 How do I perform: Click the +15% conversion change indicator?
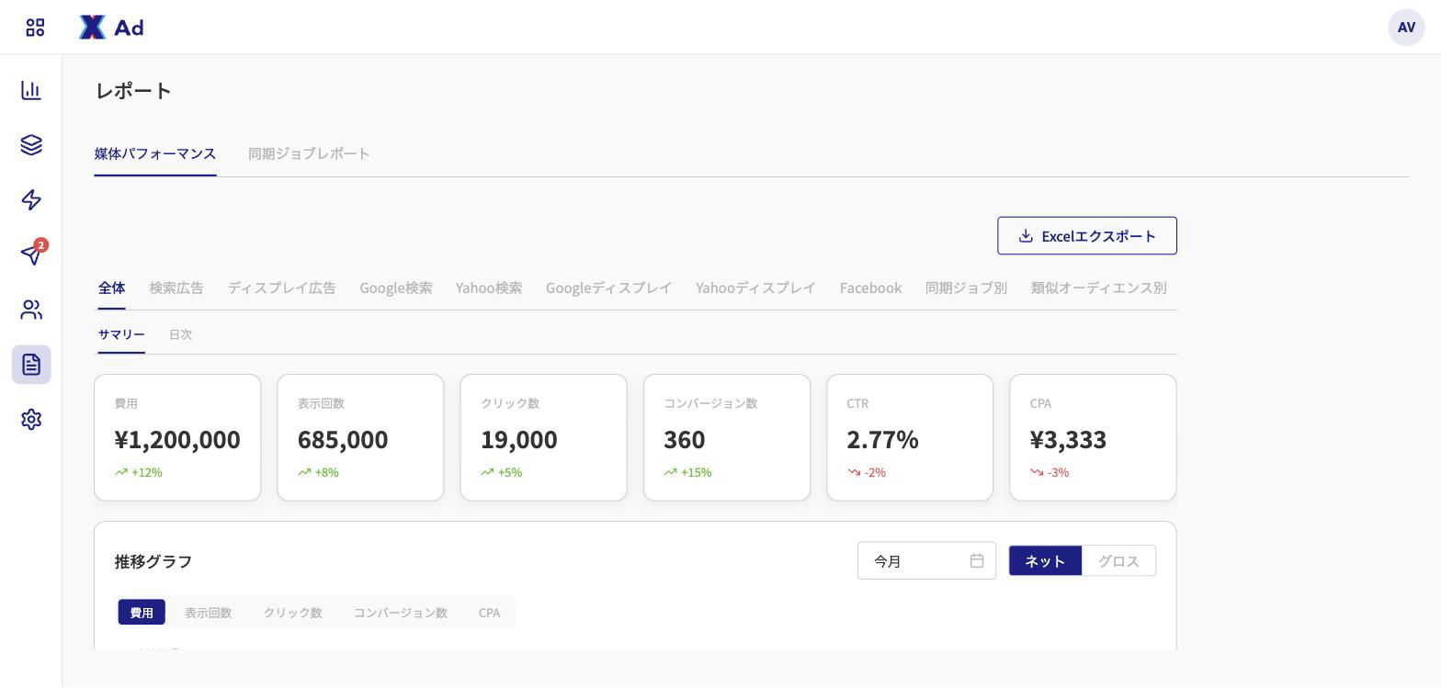click(x=687, y=472)
